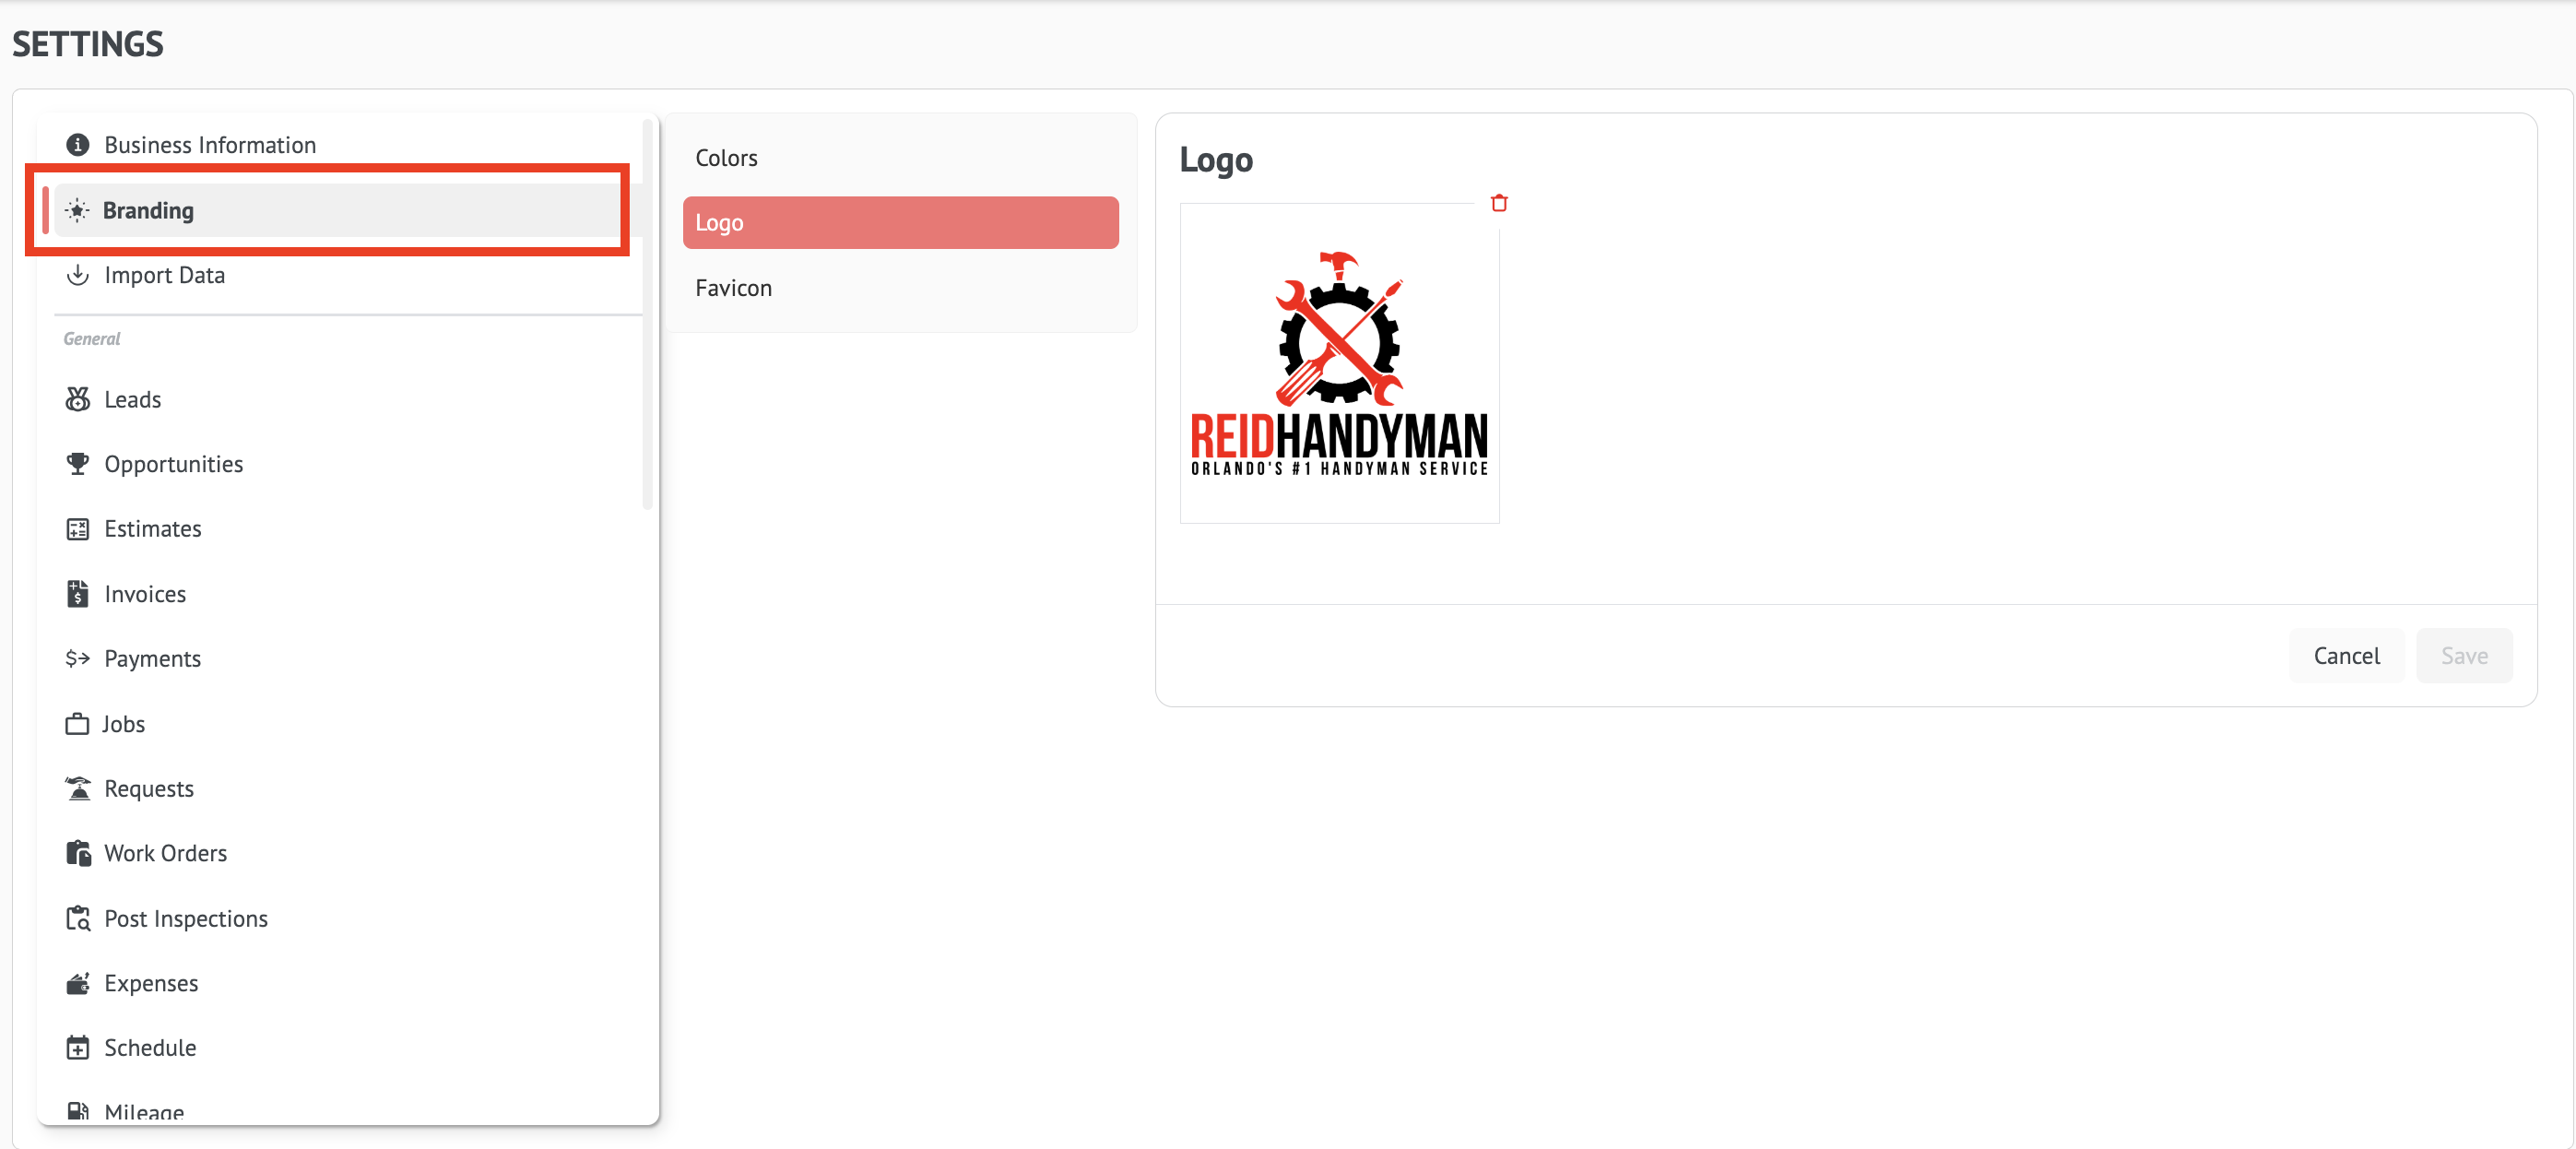The height and width of the screenshot is (1149, 2576).
Task: Click the red trash icon above logo
Action: (x=1498, y=203)
